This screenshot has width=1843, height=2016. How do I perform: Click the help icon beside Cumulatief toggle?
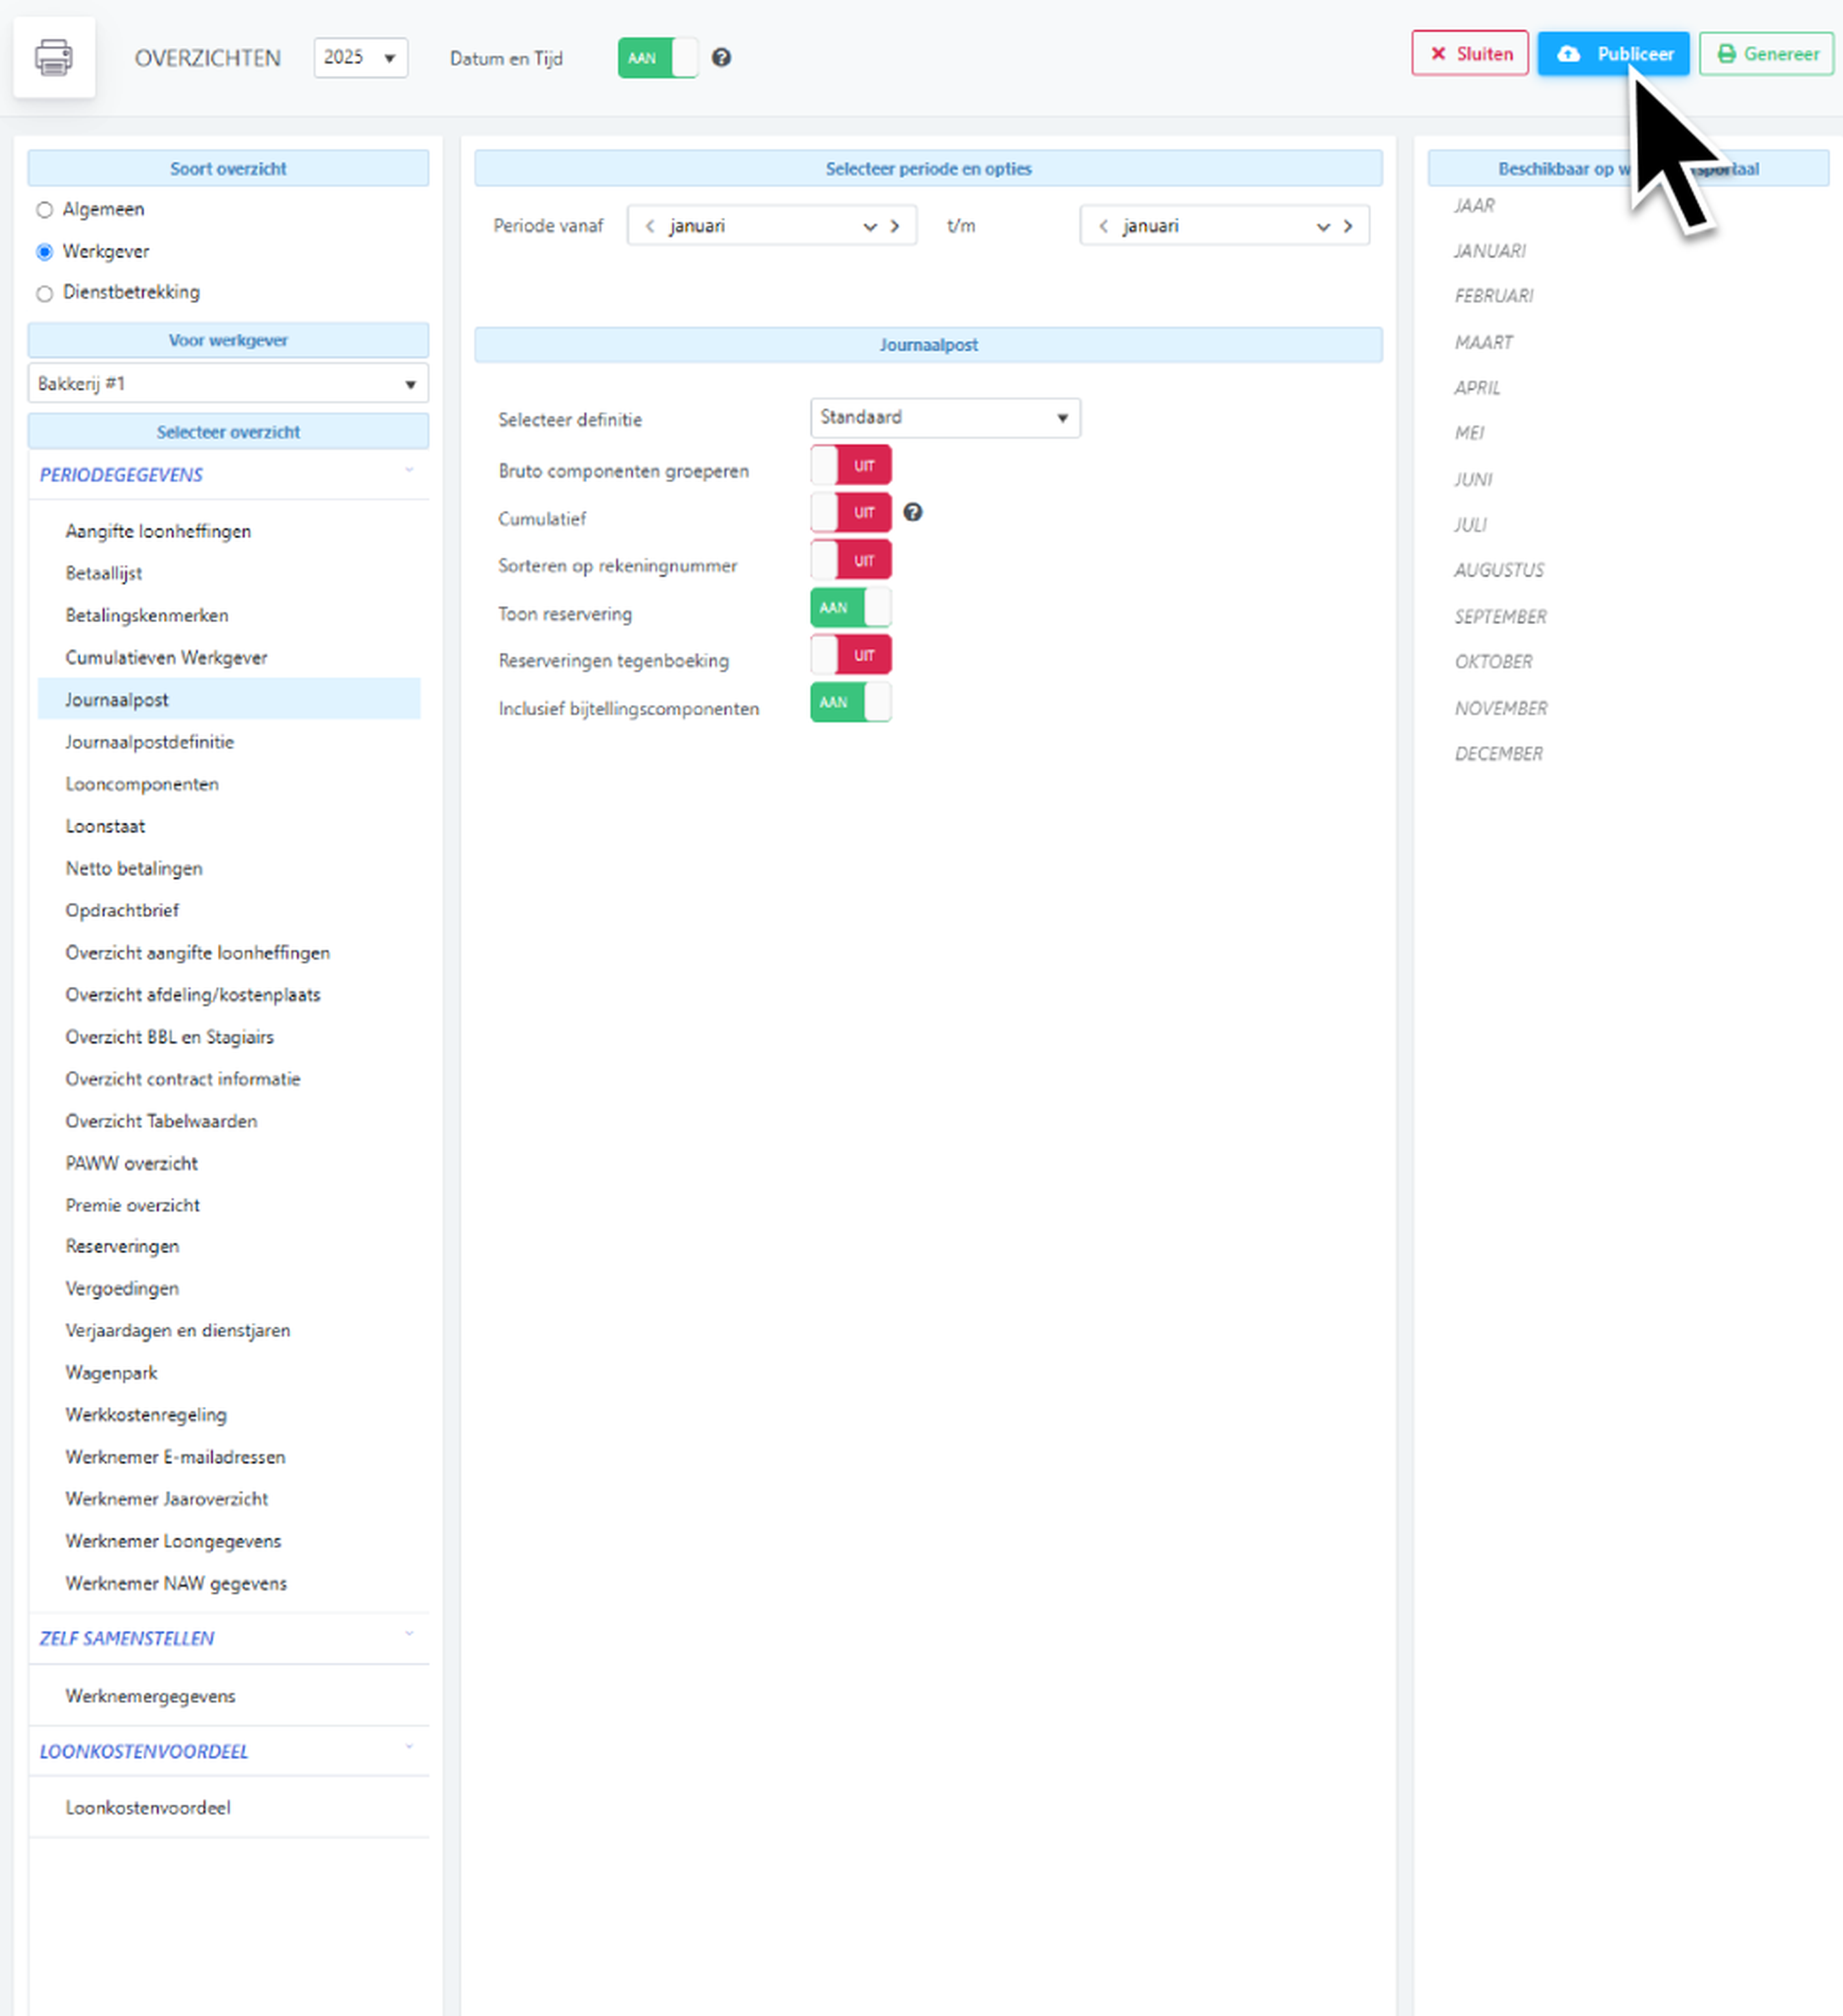click(912, 513)
